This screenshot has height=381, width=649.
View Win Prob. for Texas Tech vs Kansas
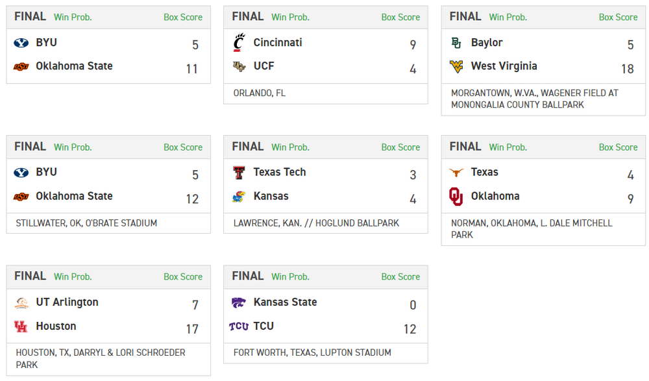click(x=290, y=147)
